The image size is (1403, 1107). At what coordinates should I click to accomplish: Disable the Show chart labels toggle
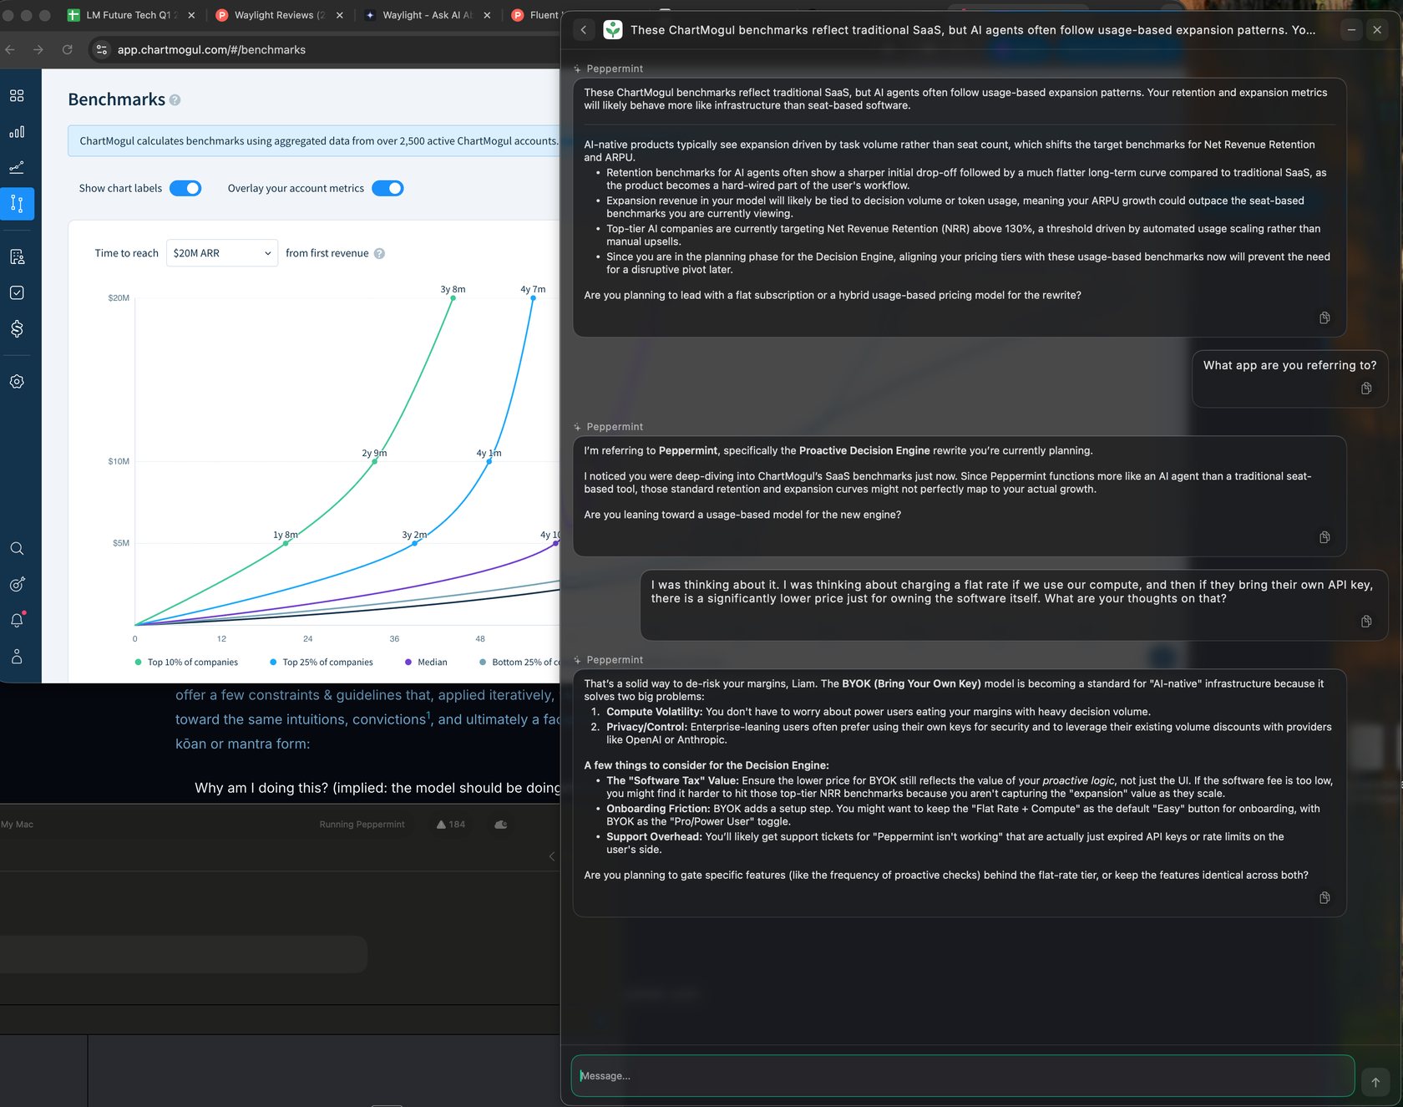pyautogui.click(x=186, y=188)
